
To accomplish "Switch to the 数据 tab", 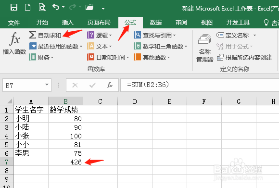I will pos(156,23).
